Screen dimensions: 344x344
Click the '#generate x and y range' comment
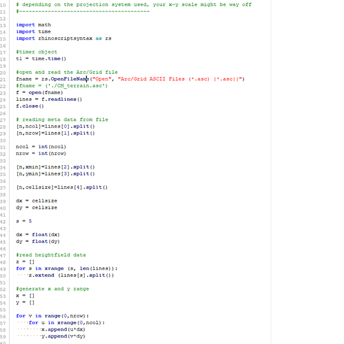(x=52, y=288)
